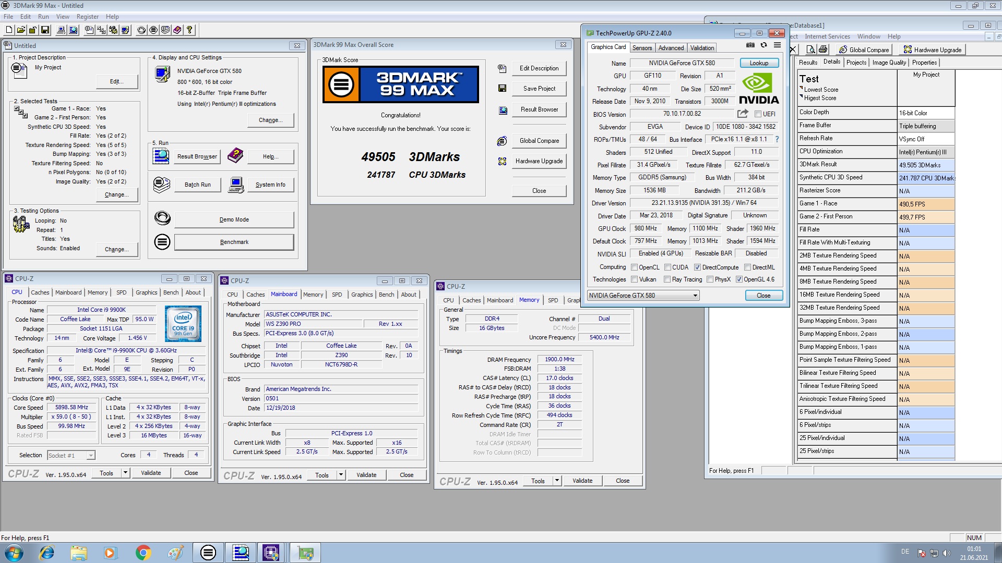Click the volume speaker tray icon
The width and height of the screenshot is (1002, 563).
(x=947, y=553)
